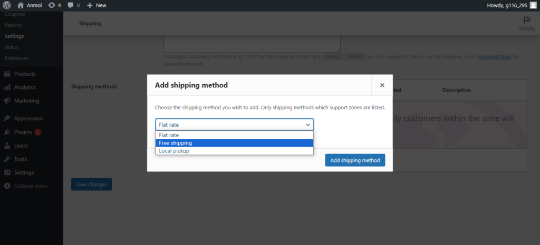This screenshot has width=540, height=245.
Task: Click the Plugins update count badge
Action: (38, 132)
